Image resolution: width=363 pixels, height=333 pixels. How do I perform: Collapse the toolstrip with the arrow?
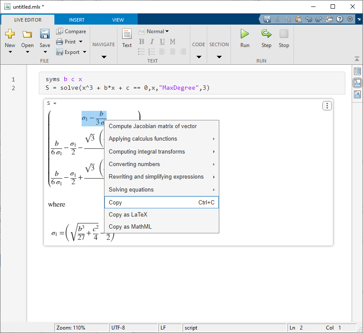point(357,59)
